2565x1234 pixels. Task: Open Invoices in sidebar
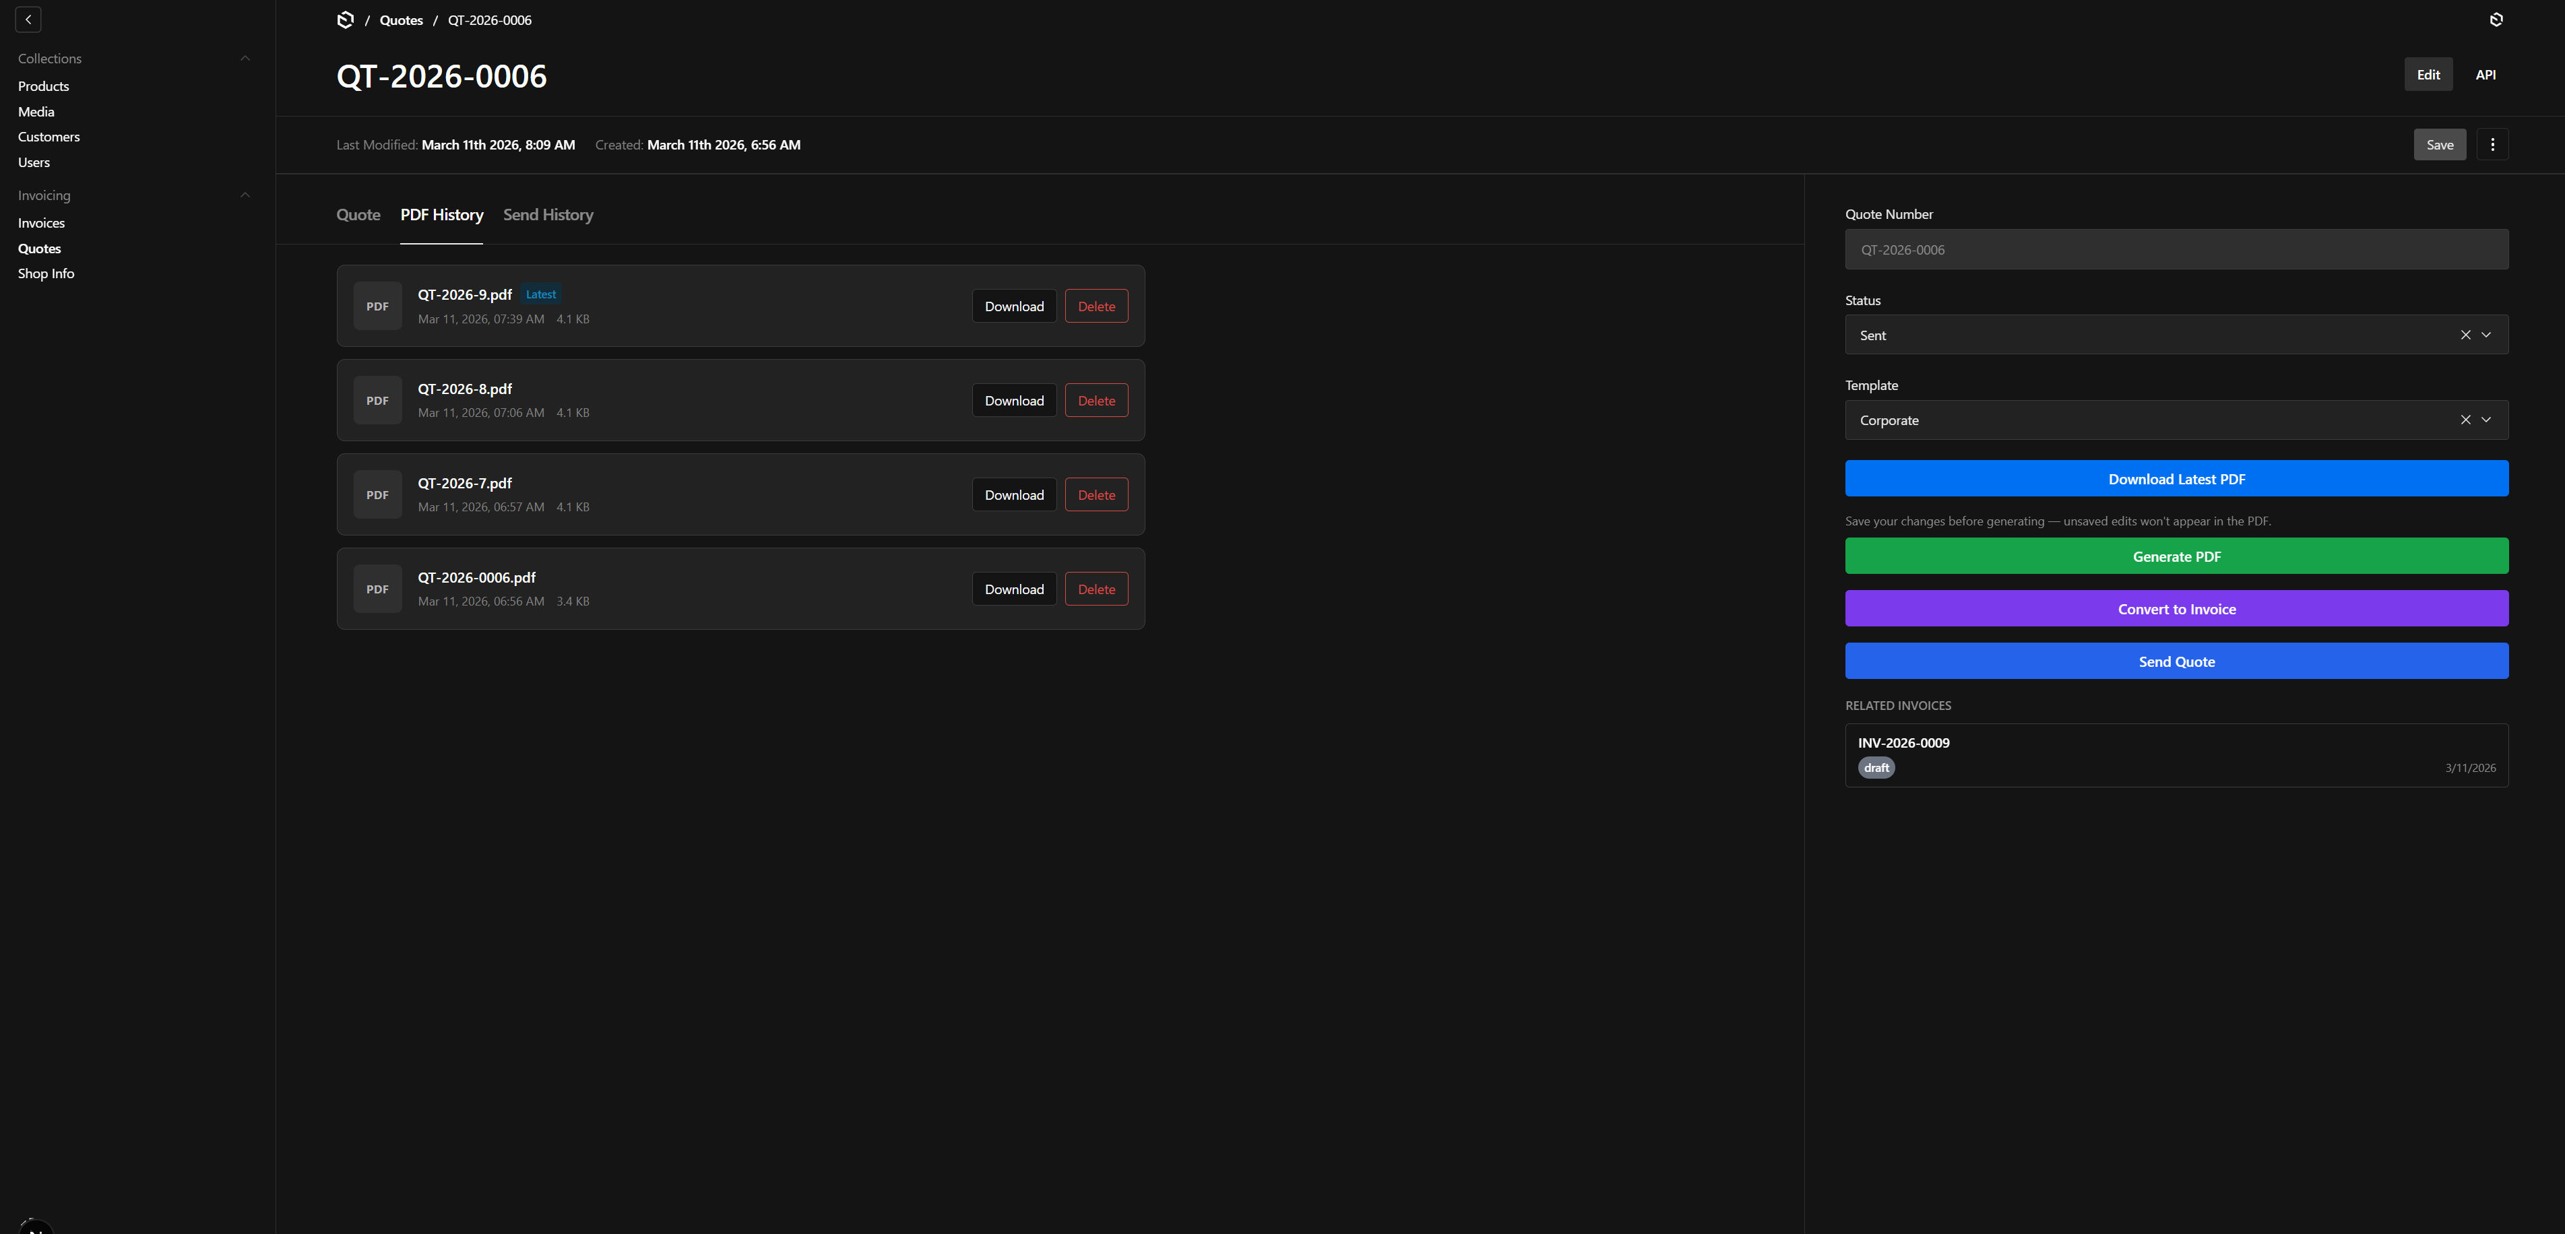point(41,223)
